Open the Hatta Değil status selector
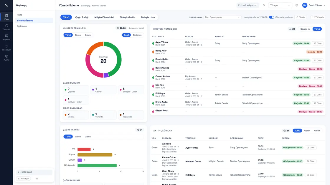The height and width of the screenshot is (185, 330). pos(34,172)
